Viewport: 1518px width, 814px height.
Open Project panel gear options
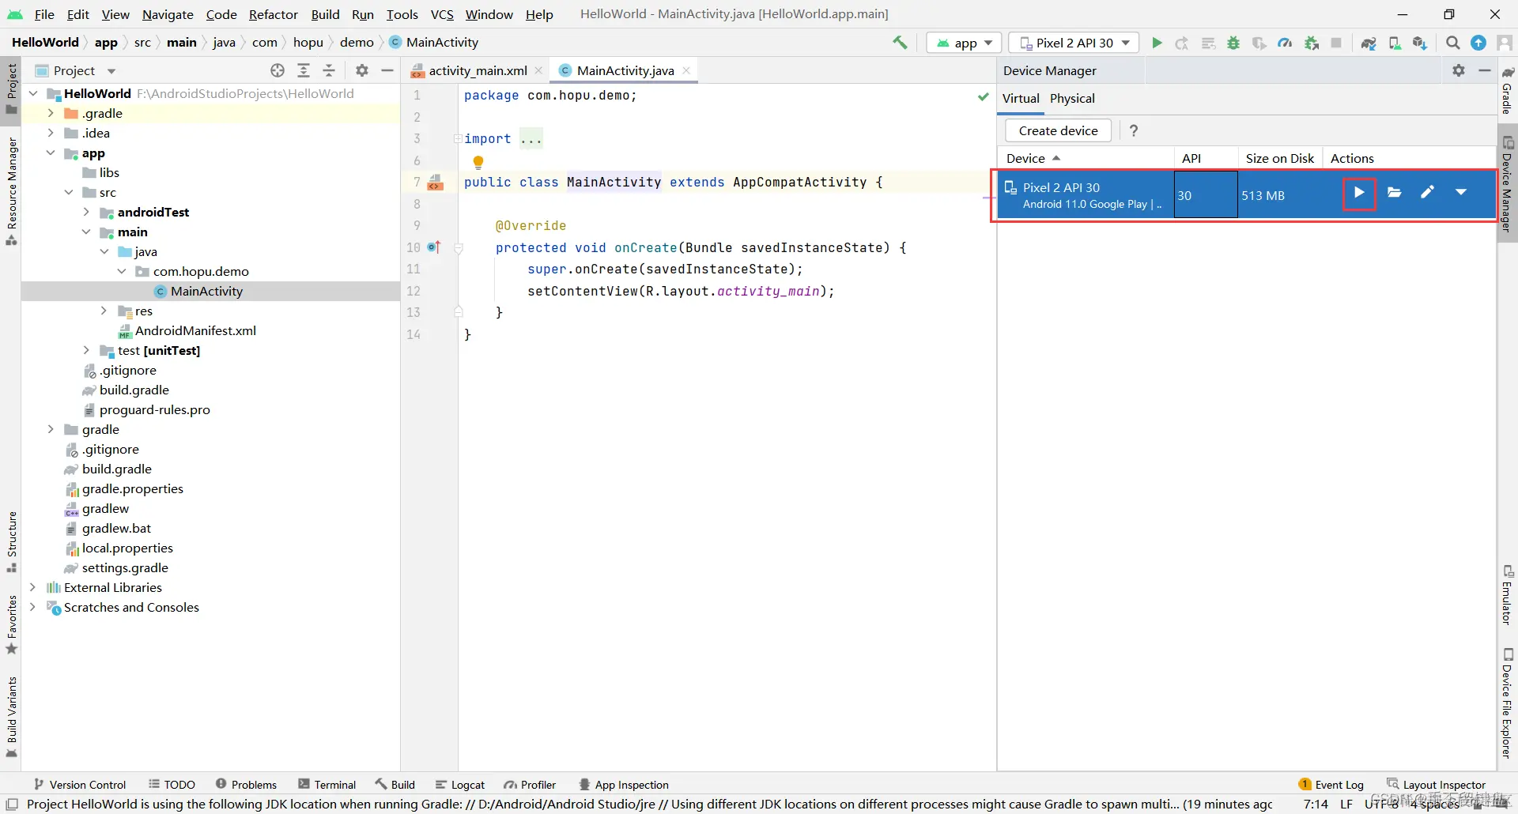[362, 70]
